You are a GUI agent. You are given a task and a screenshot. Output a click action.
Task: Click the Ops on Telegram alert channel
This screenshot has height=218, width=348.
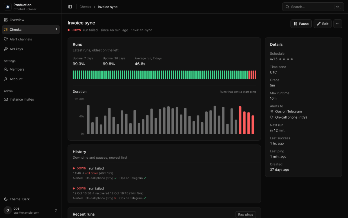click(288, 111)
